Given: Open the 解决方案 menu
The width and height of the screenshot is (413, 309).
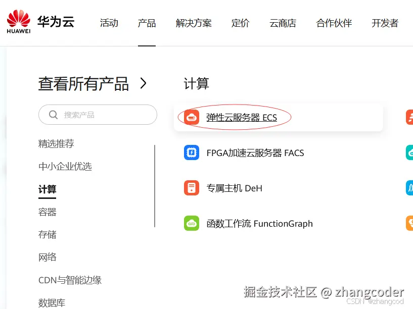Looking at the screenshot, I should click(x=194, y=23).
